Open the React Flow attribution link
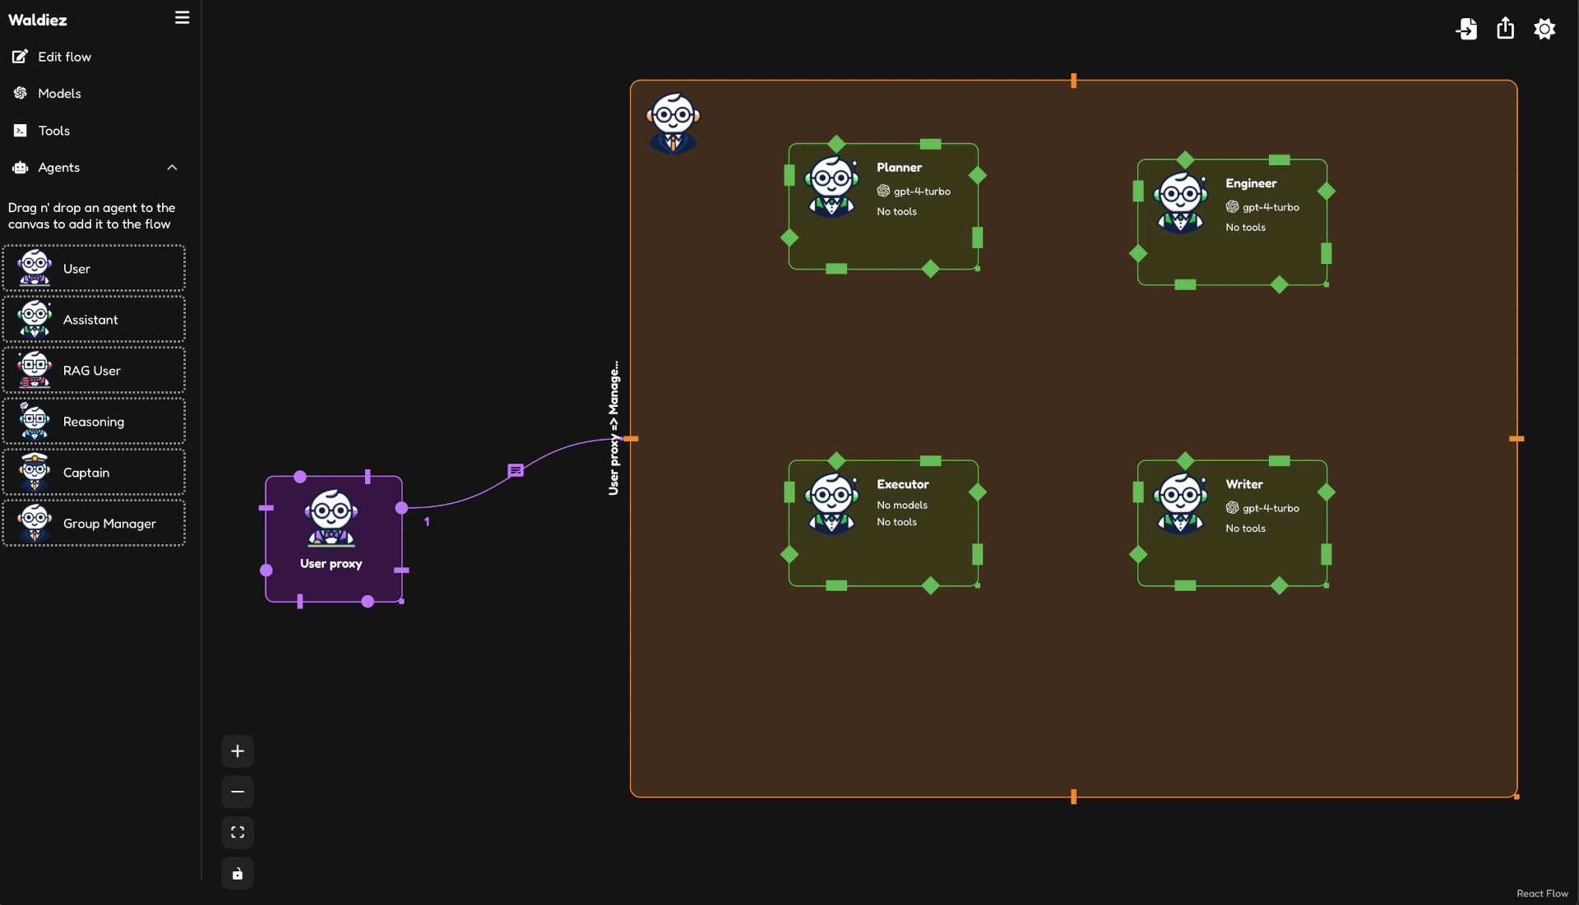 tap(1542, 893)
